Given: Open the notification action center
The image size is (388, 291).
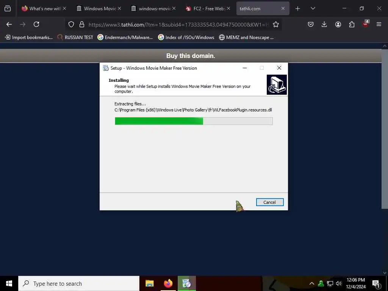Looking at the screenshot, I should click(376, 283).
